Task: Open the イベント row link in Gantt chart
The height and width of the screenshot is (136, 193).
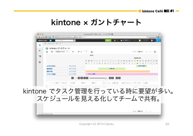Action: click(51, 74)
